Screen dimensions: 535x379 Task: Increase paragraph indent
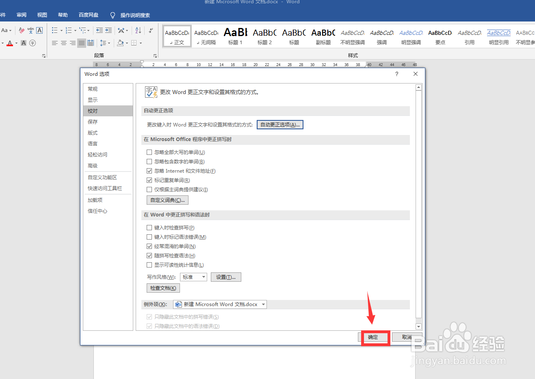point(108,30)
